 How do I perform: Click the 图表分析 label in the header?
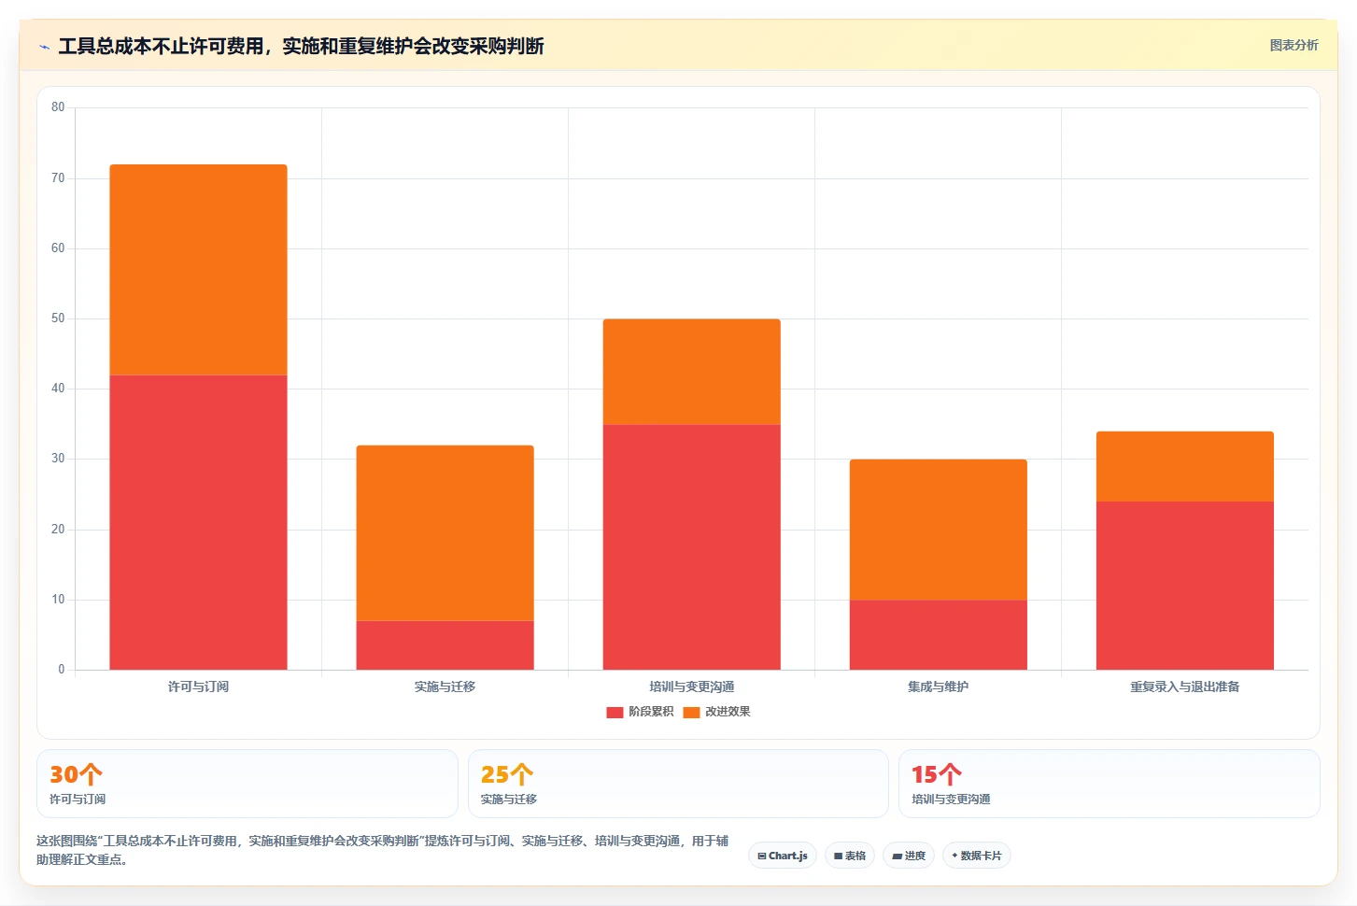pos(1293,45)
